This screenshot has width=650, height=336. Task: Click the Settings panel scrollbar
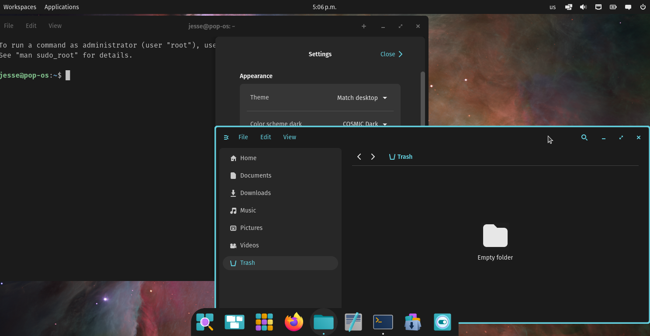click(422, 98)
